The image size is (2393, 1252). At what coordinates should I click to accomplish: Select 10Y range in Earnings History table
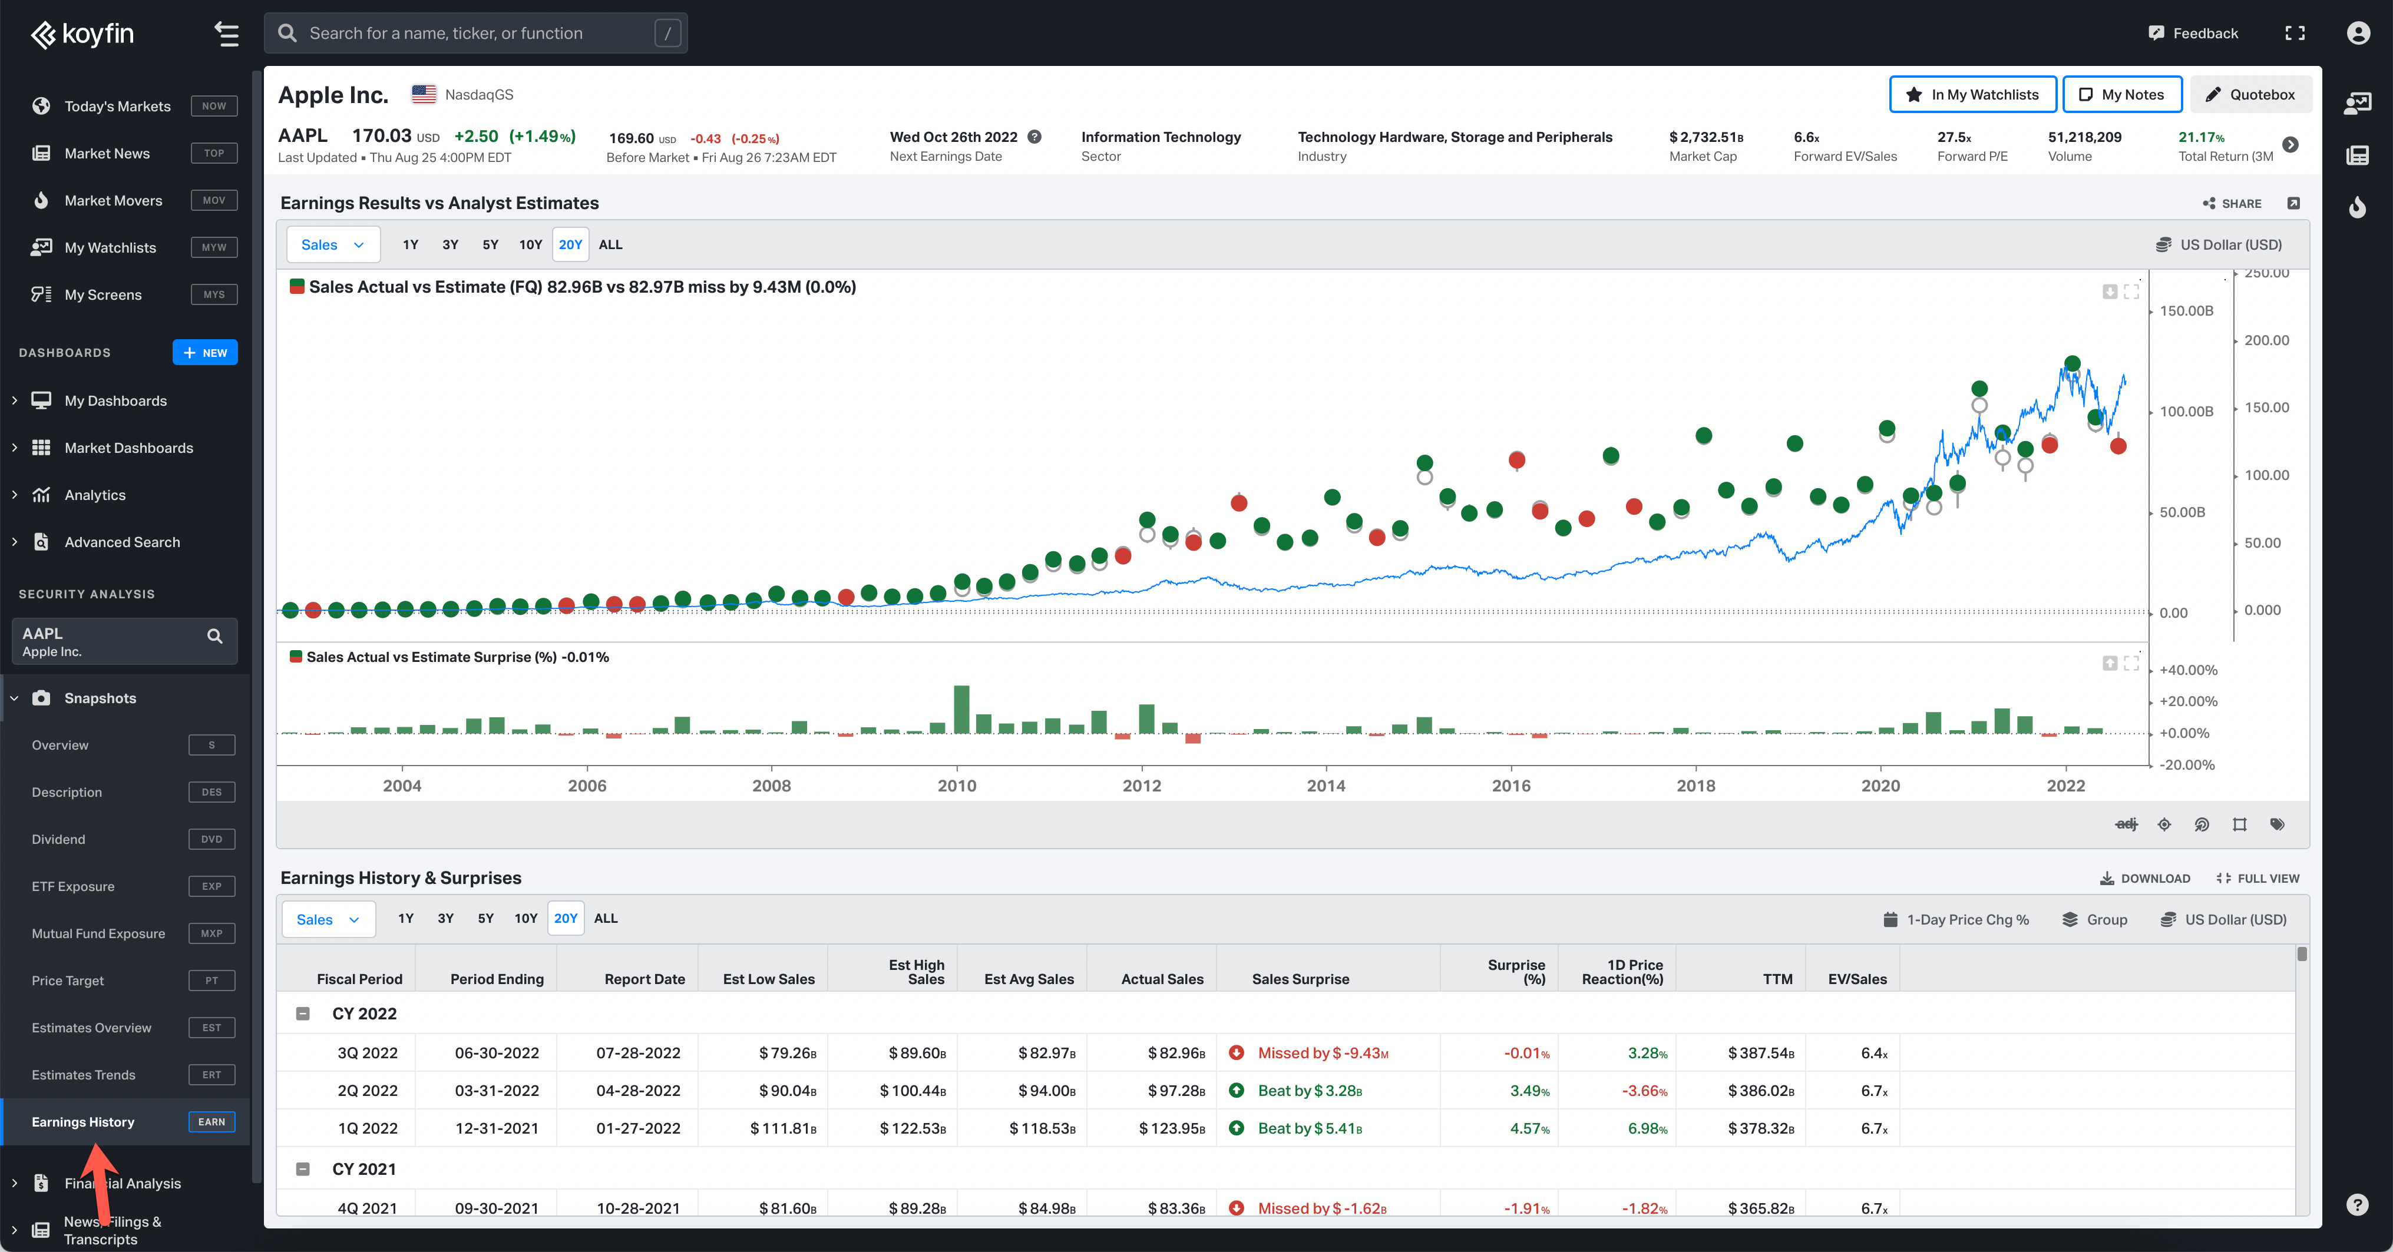(x=526, y=919)
